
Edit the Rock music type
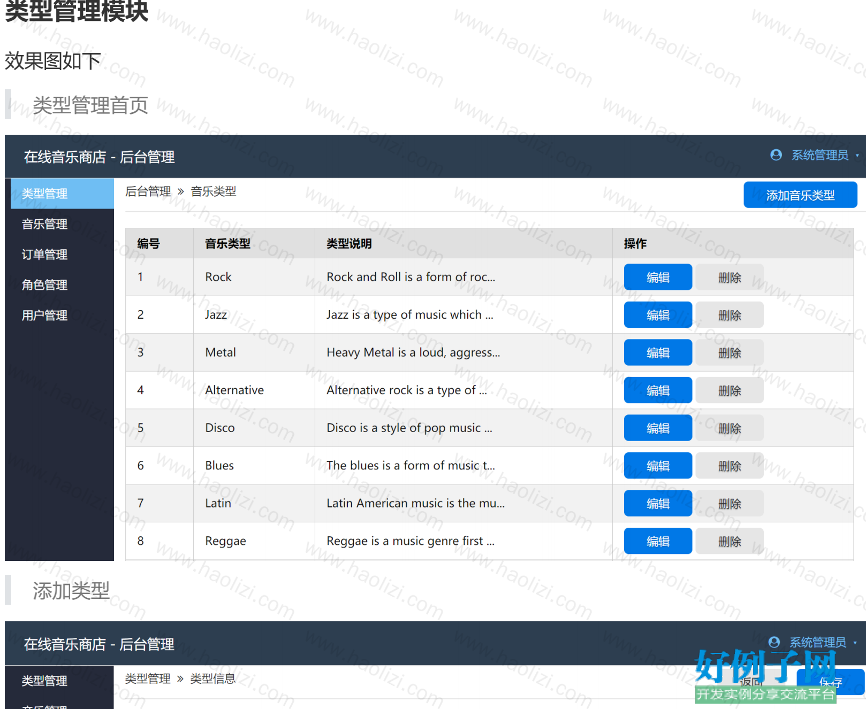point(658,278)
